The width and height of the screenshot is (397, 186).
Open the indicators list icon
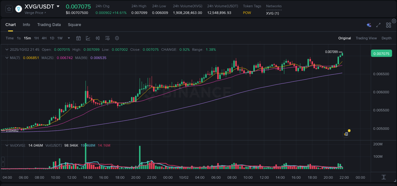pyautogui.click(x=107, y=38)
